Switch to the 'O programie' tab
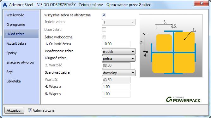The image size is (211, 118). coord(21,25)
